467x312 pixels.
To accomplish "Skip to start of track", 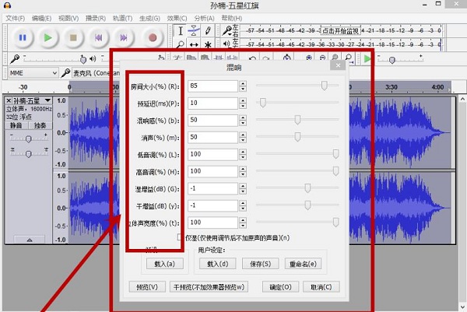I will 98,37.
